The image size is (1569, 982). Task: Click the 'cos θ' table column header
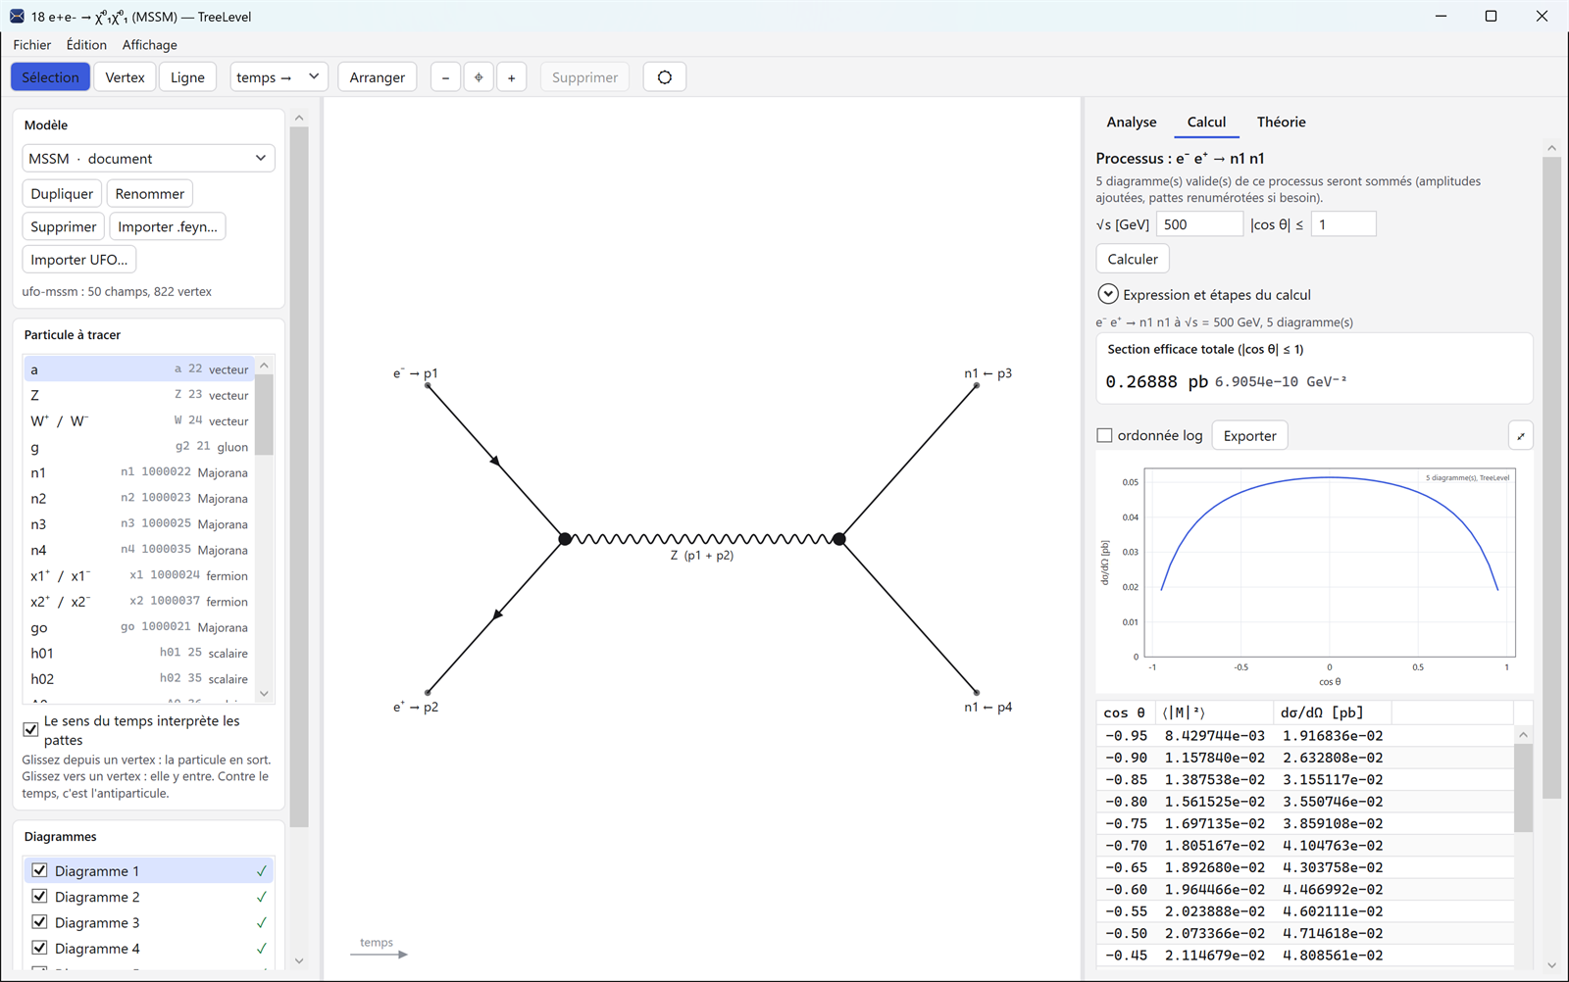pyautogui.click(x=1125, y=712)
